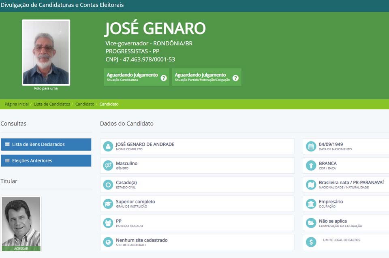The image size is (389, 258).
Task: Open Lista de Bens Declarados
Action: coord(46,144)
